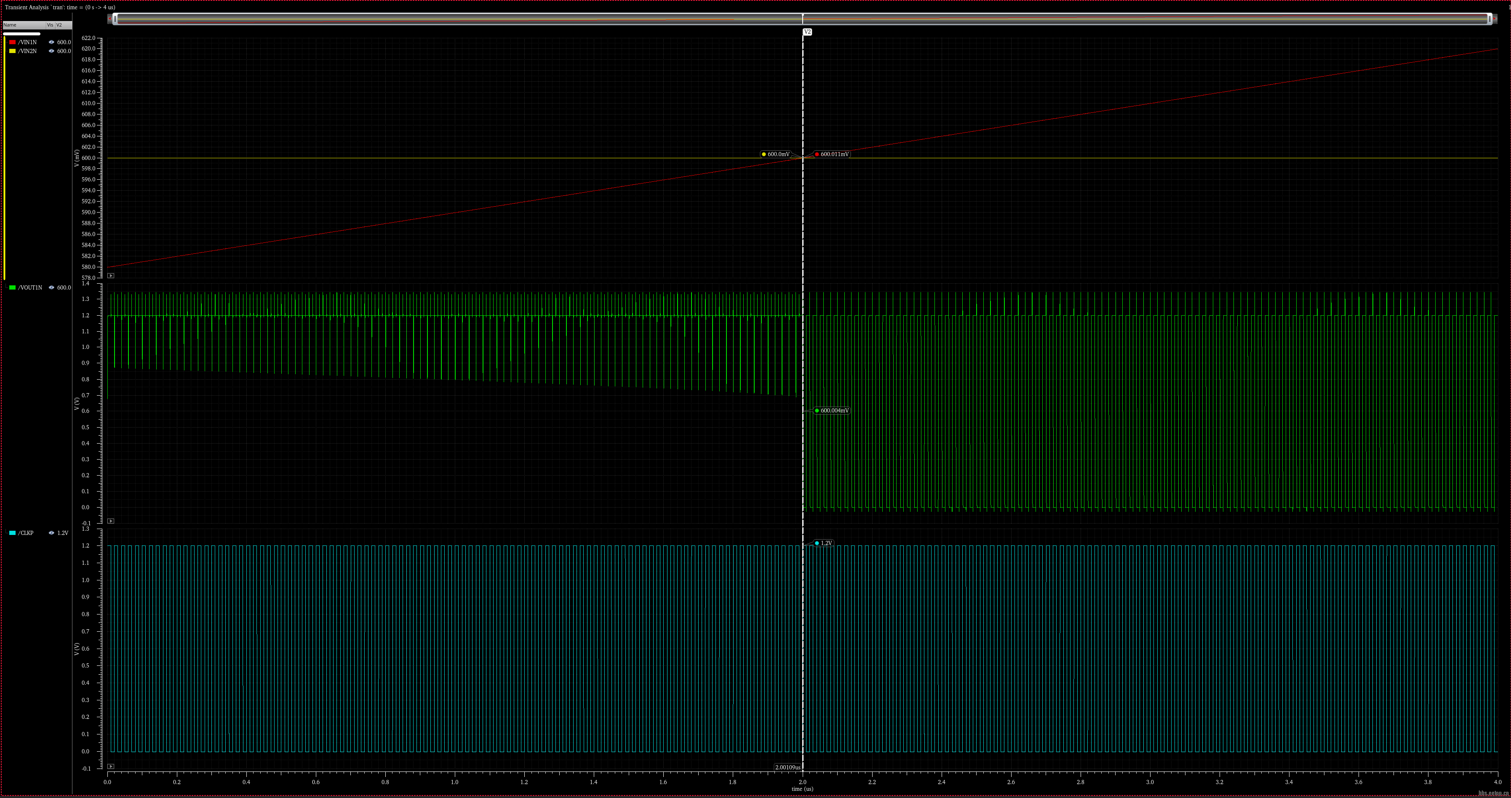Click the /VIN1N marker value 600.0 in legend

[x=64, y=42]
